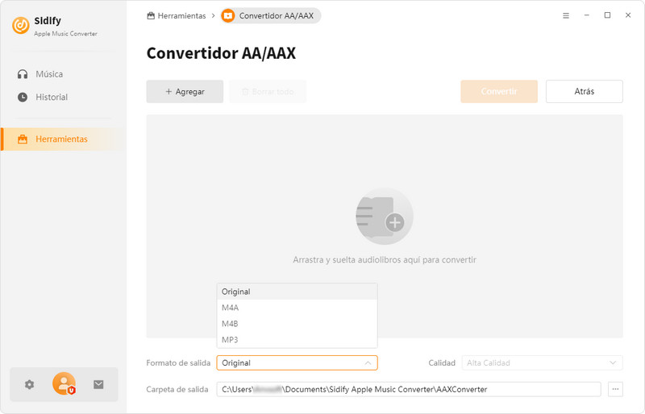Go back with the Atrás button
This screenshot has width=645, height=414.
click(584, 91)
